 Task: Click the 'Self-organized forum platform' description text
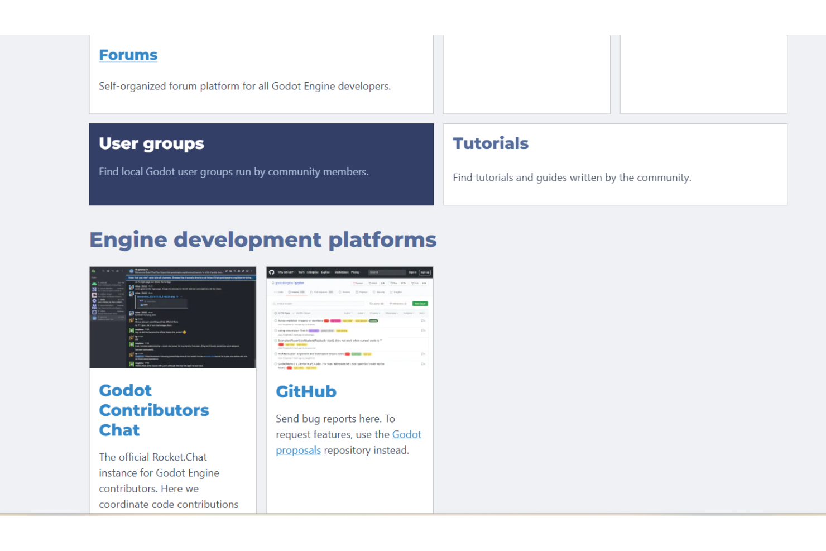(x=244, y=86)
